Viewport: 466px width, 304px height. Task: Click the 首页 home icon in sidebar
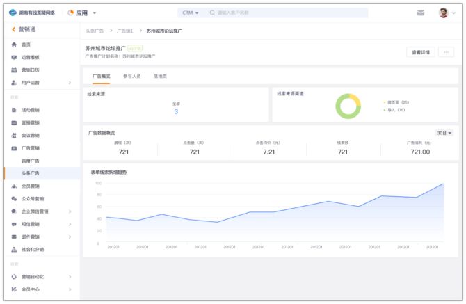click(x=14, y=45)
